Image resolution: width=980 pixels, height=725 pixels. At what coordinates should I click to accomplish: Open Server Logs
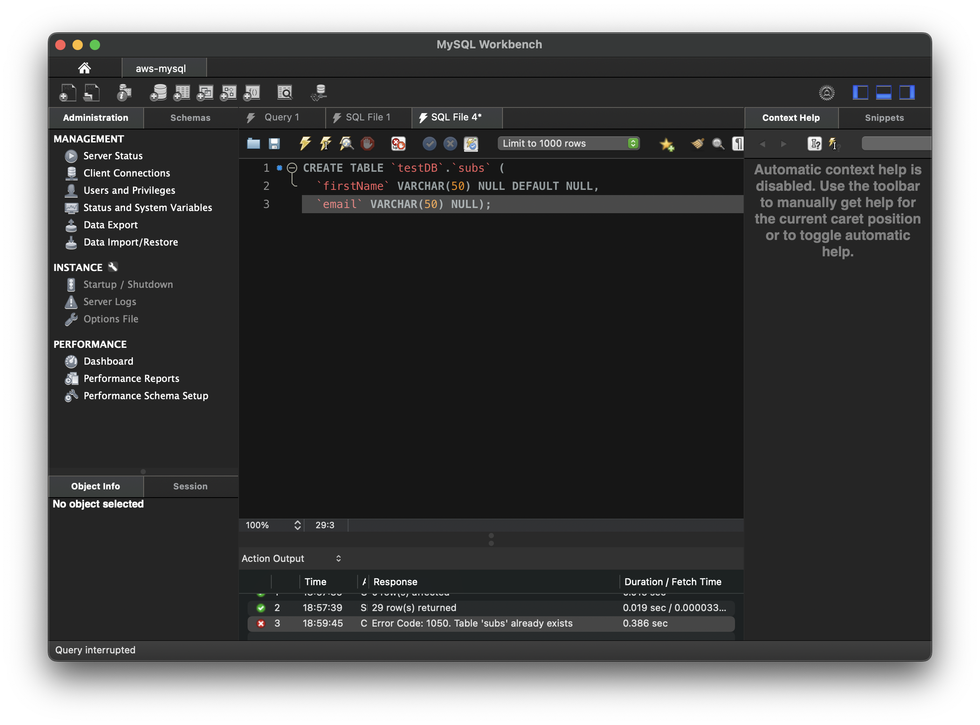[x=110, y=302]
